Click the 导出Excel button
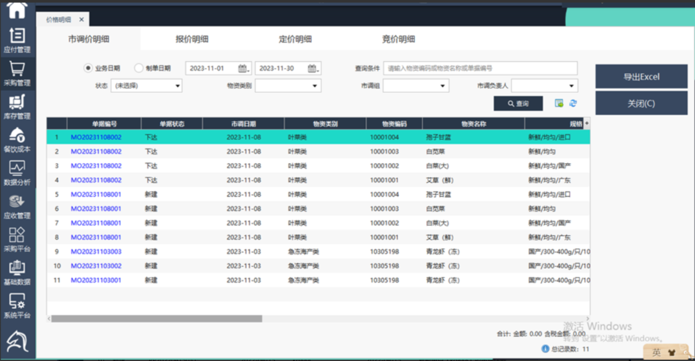695x361 pixels. [641, 77]
